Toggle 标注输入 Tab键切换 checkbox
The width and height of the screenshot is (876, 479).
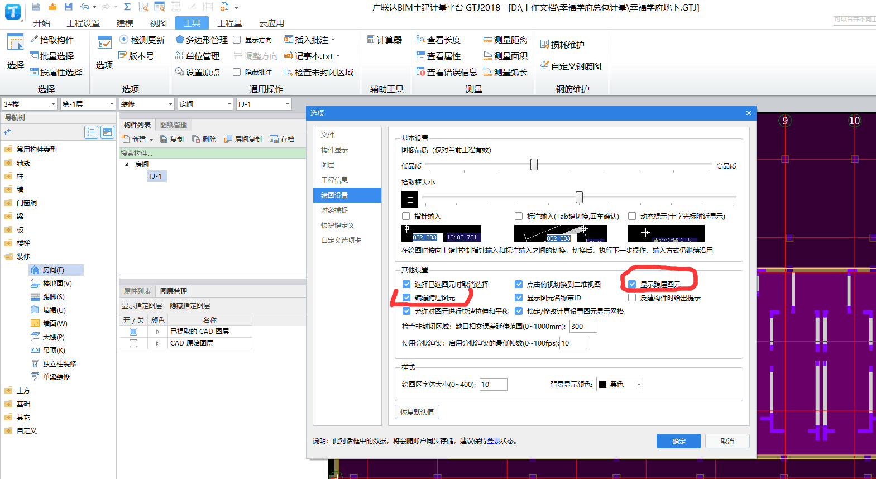tap(519, 216)
